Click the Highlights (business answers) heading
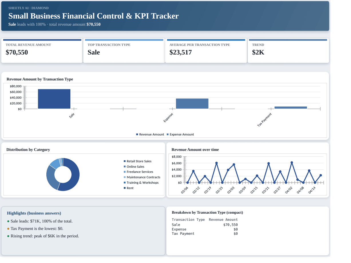351x263 pixels. 34,213
